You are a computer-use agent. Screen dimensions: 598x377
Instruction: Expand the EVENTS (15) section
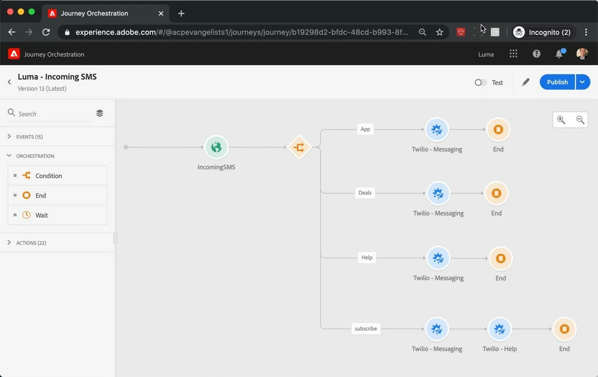pyautogui.click(x=57, y=137)
